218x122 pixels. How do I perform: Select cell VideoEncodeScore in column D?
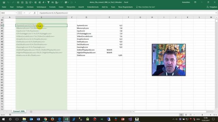point(86,36)
